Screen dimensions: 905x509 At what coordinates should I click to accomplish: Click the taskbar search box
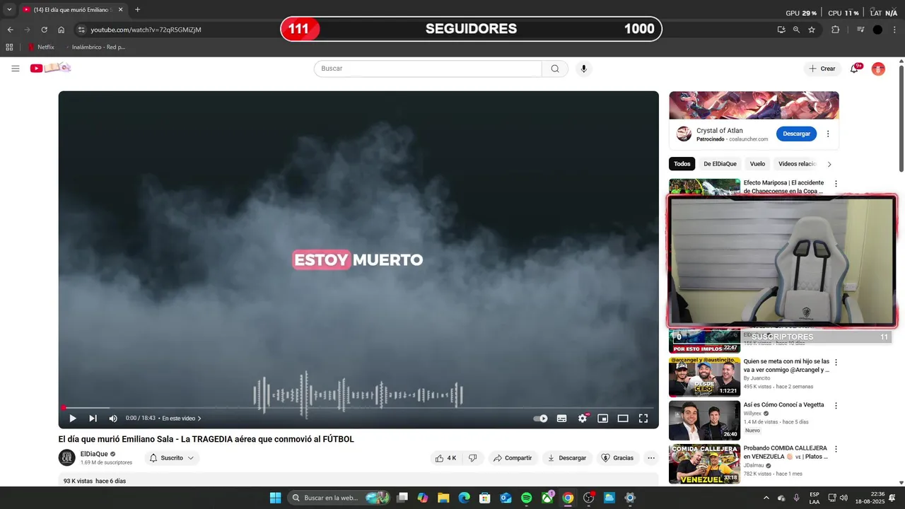click(x=339, y=498)
